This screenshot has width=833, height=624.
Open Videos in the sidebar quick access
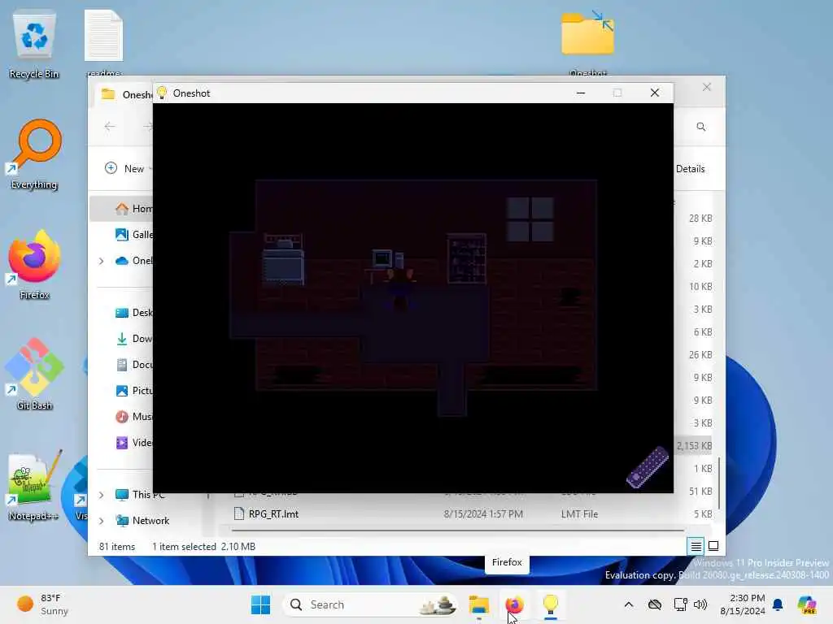tap(134, 443)
